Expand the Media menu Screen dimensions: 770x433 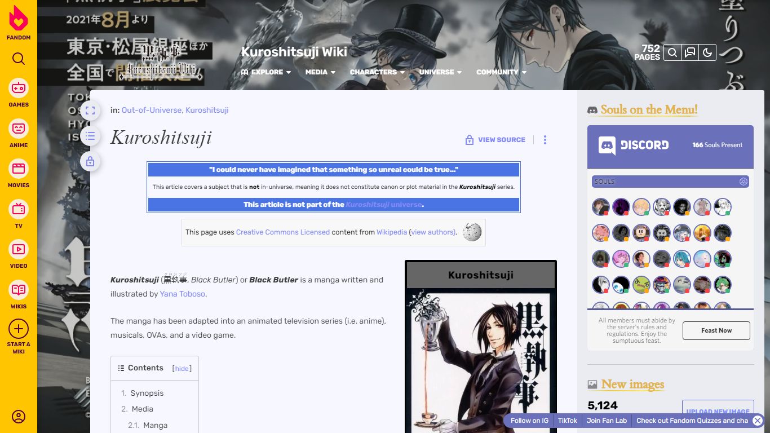[320, 72]
